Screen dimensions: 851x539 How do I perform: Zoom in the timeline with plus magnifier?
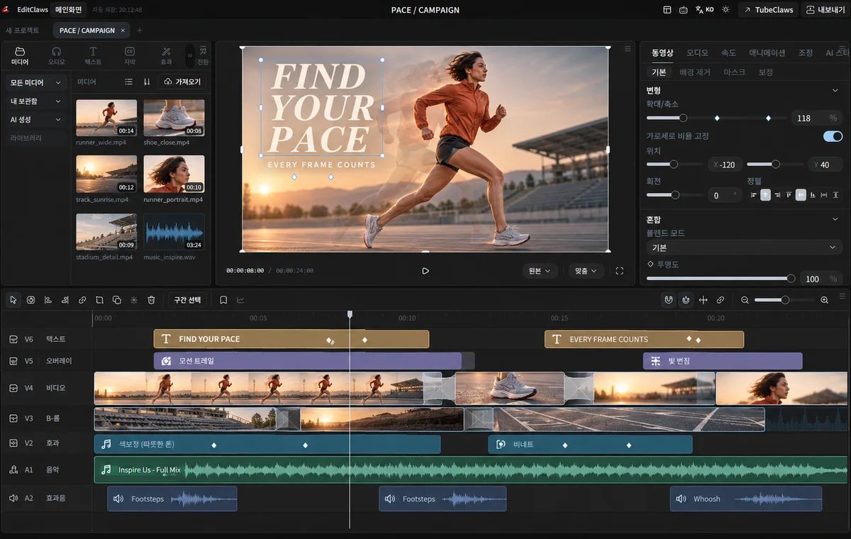click(x=824, y=300)
